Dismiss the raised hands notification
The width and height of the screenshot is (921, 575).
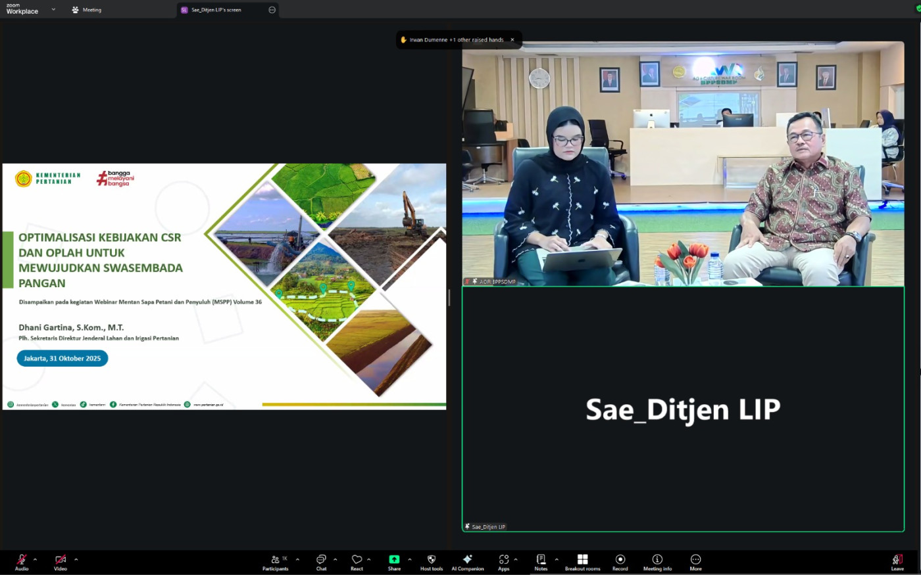click(x=512, y=40)
